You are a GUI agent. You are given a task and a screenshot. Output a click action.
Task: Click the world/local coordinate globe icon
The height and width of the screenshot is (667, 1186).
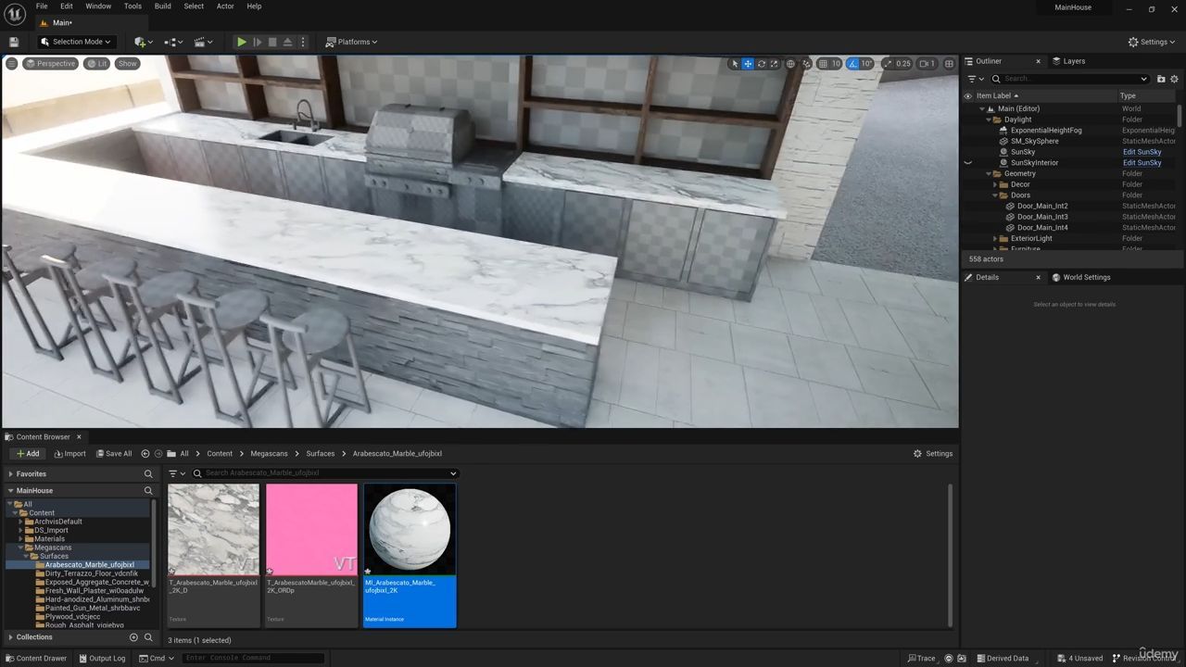pos(790,64)
